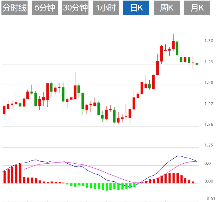This screenshot has height=202, width=221.
Task: Click the 1.25 price axis label
Action: 209,145
